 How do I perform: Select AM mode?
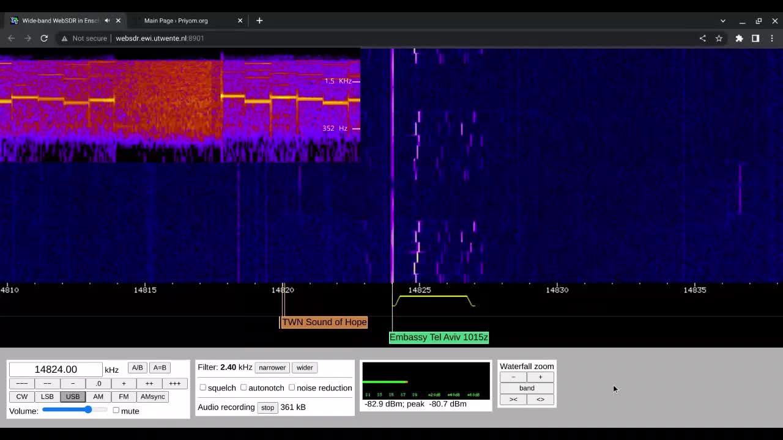(98, 397)
